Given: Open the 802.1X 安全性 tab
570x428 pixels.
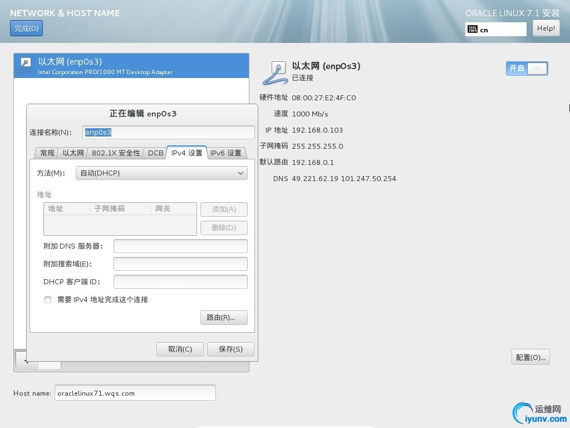Looking at the screenshot, I should [x=116, y=153].
